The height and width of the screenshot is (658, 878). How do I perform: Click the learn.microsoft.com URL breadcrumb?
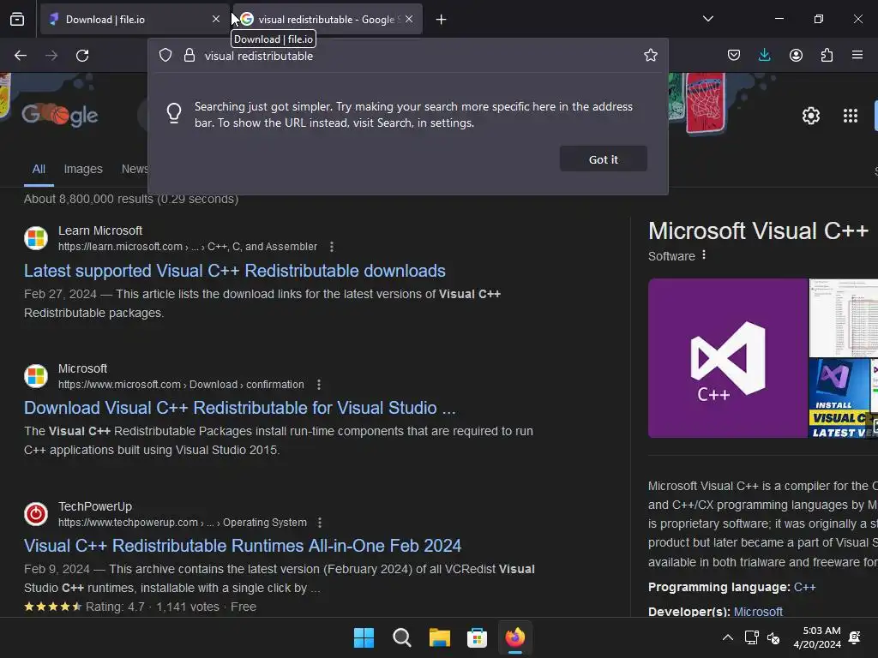pyautogui.click(x=188, y=247)
